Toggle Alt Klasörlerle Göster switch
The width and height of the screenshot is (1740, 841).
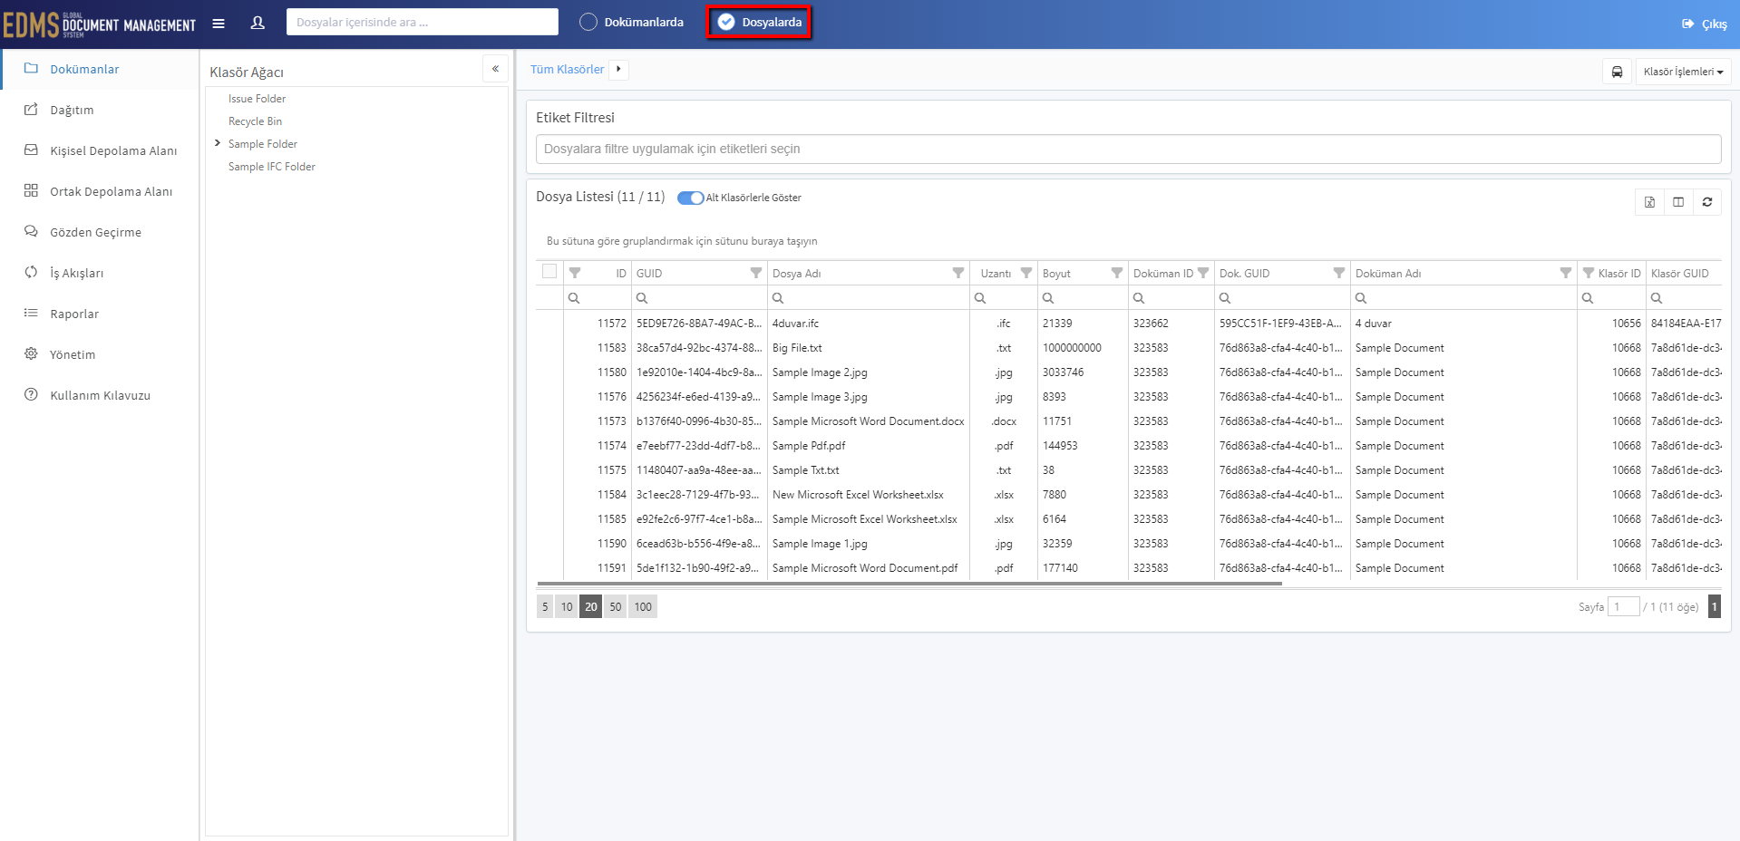[691, 198]
